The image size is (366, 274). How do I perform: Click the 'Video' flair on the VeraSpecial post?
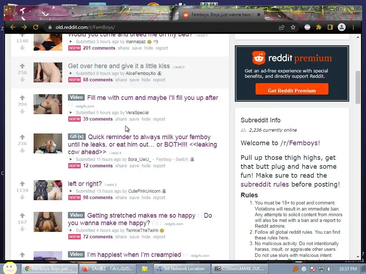pos(76,97)
